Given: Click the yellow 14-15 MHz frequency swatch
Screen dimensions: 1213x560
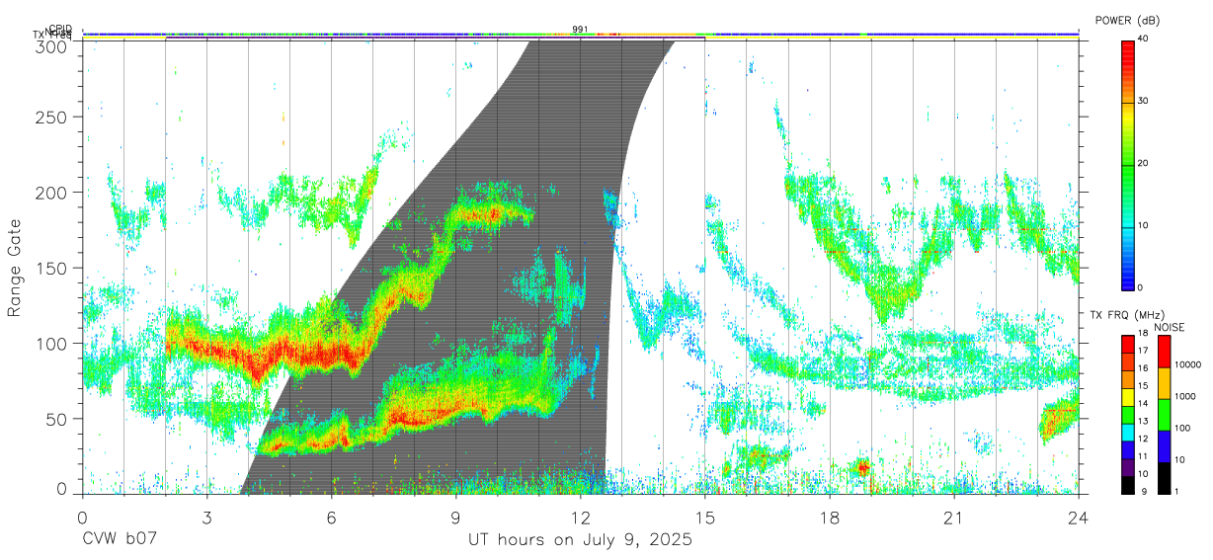Looking at the screenshot, I should click(x=1127, y=397).
